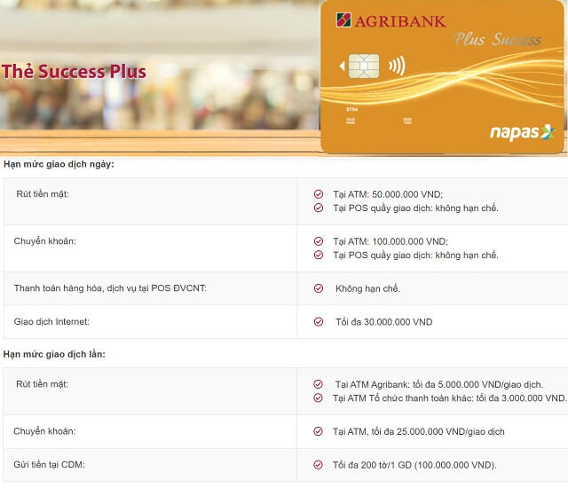Viewport: 568px width, 488px height.
Task: Click the Plus Success text on card
Action: tap(498, 39)
